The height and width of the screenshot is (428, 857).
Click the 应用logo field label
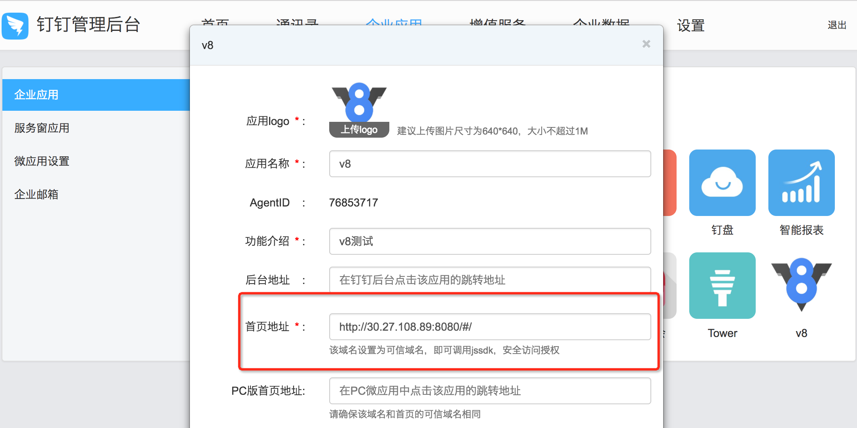click(x=268, y=121)
